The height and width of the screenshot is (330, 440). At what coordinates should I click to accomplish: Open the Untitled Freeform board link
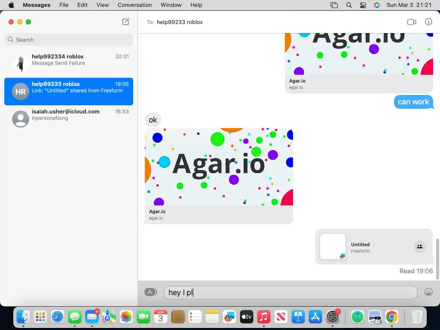(x=374, y=247)
